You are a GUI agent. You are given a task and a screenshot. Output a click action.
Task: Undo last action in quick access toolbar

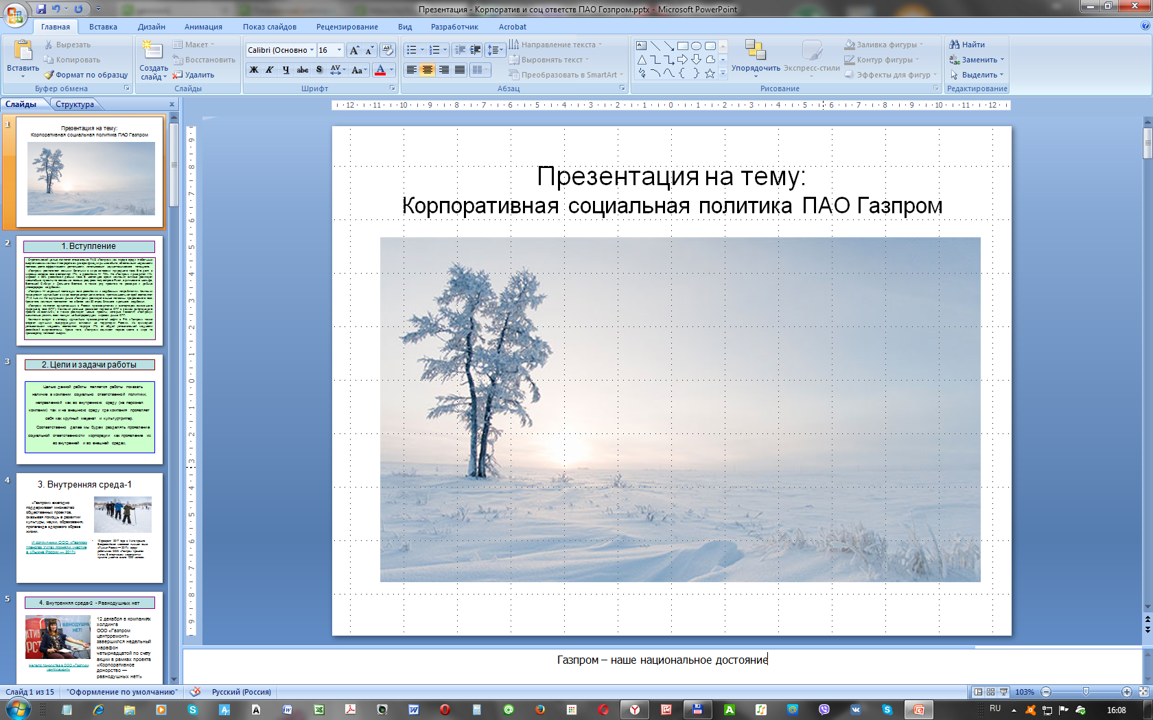(56, 9)
